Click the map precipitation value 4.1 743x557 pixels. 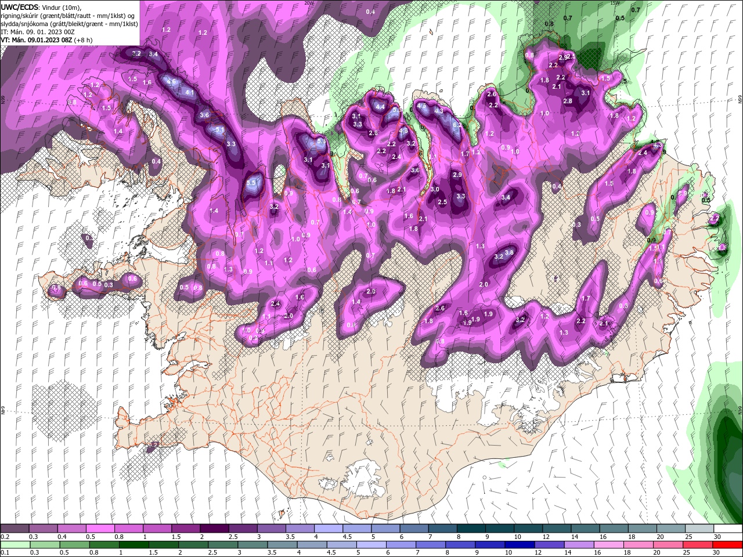point(189,92)
